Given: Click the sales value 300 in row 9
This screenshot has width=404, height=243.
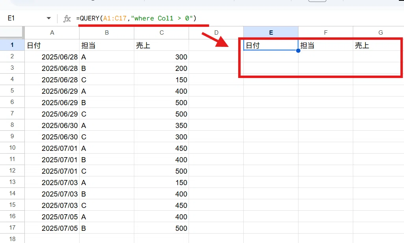Looking at the screenshot, I should 161,137.
